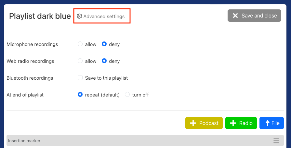This screenshot has width=291, height=148.
Task: Click the plus icon on the Radio button
Action: point(233,123)
